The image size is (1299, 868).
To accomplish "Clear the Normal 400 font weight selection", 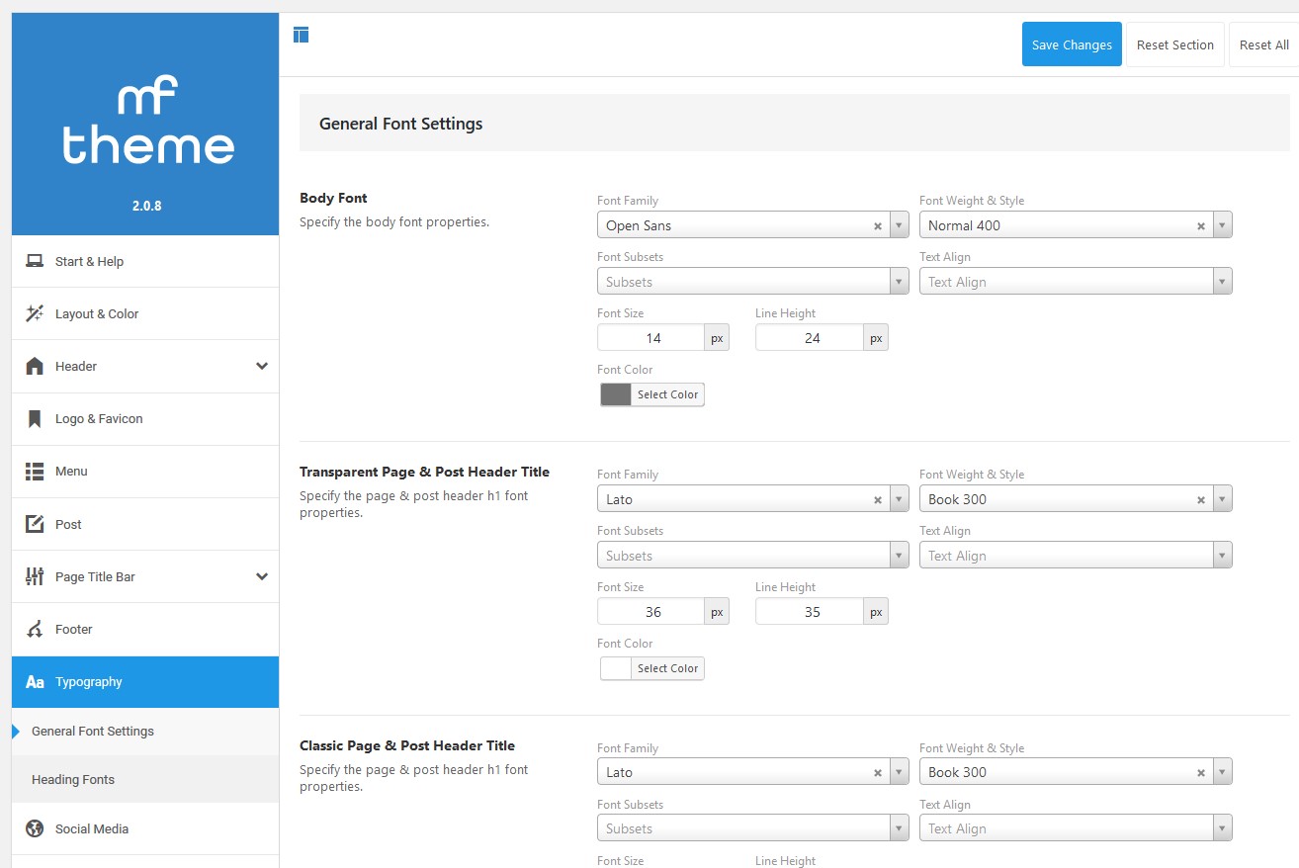I will point(1201,225).
